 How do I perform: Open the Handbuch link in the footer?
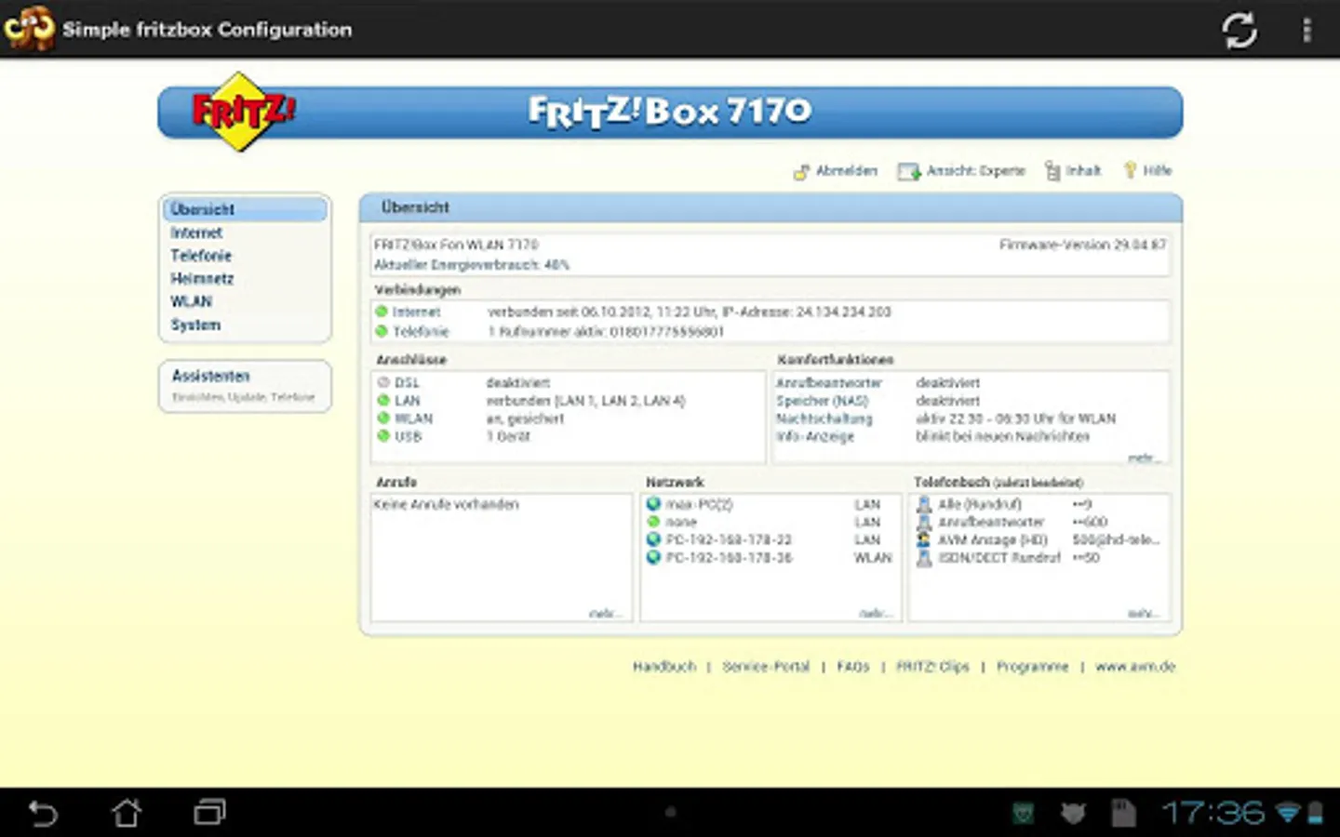click(x=664, y=667)
